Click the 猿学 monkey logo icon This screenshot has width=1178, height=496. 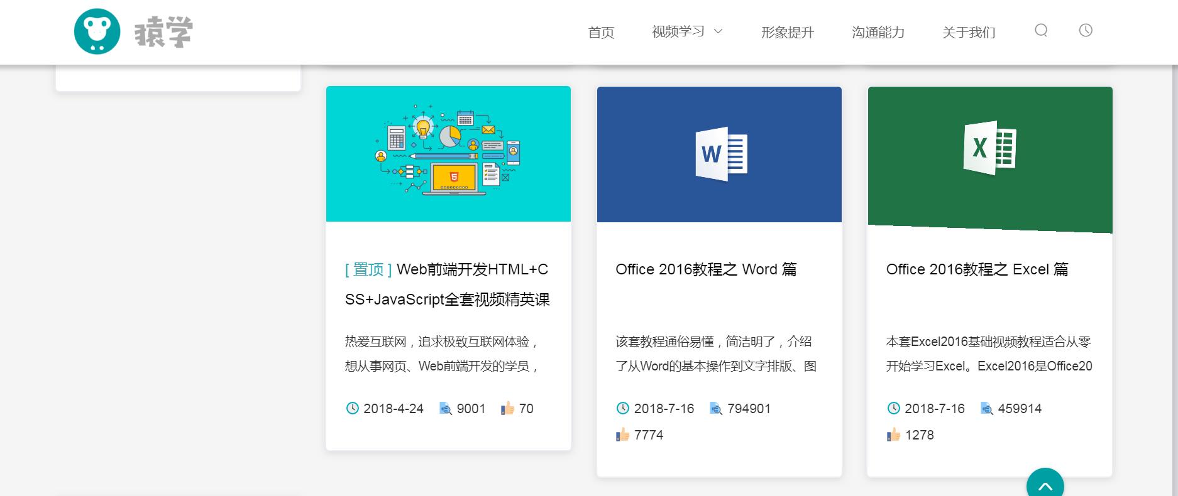click(x=97, y=31)
